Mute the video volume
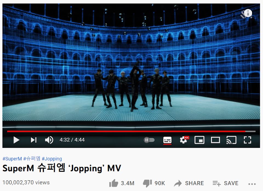 (49, 140)
